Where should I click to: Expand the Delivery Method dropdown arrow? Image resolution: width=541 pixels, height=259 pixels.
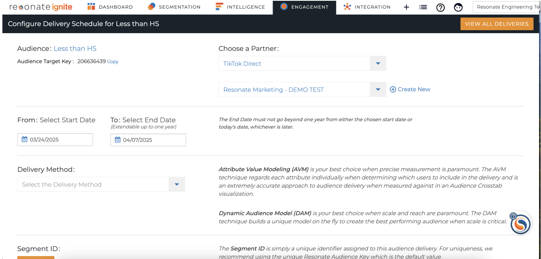[x=177, y=184]
